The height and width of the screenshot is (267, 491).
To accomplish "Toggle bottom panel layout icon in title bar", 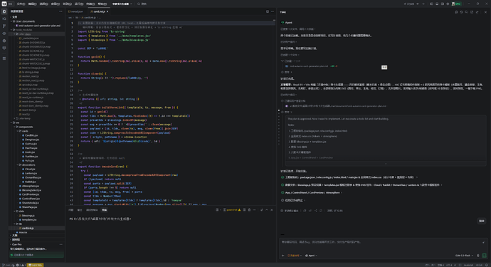I will pos(437,4).
